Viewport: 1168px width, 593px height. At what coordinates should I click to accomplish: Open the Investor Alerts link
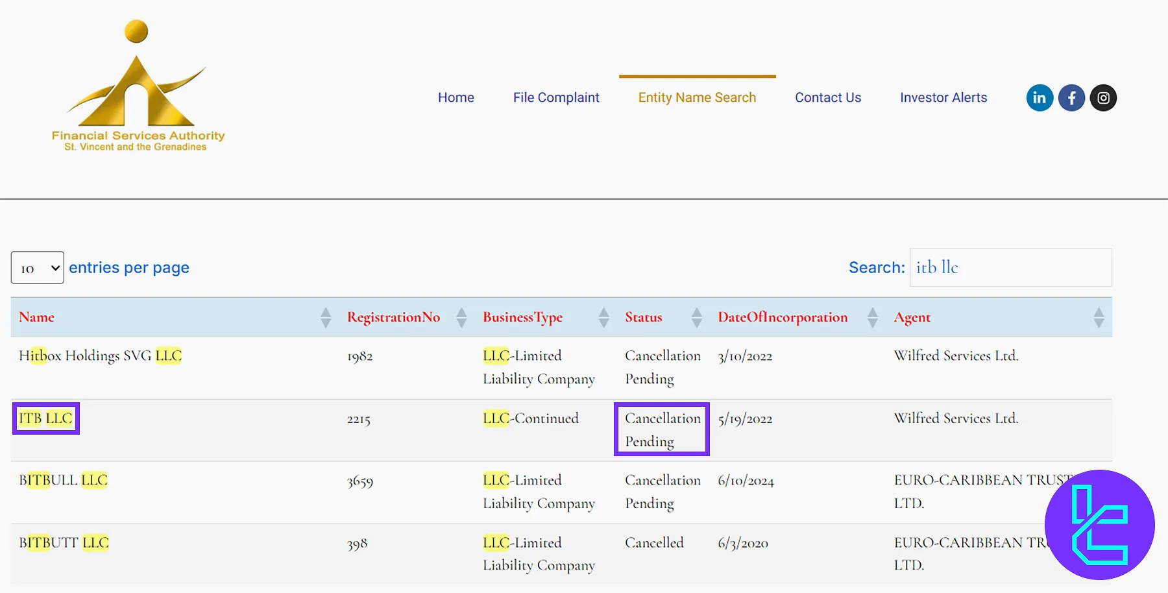(x=943, y=97)
